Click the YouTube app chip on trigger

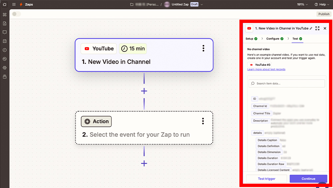tap(99, 49)
